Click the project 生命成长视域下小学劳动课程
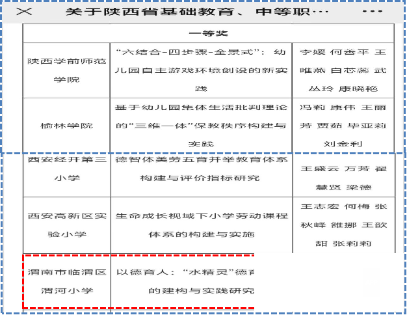The image size is (407, 315). click(202, 225)
